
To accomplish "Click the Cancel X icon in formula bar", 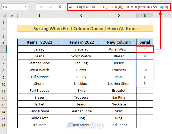I will 42,7.
